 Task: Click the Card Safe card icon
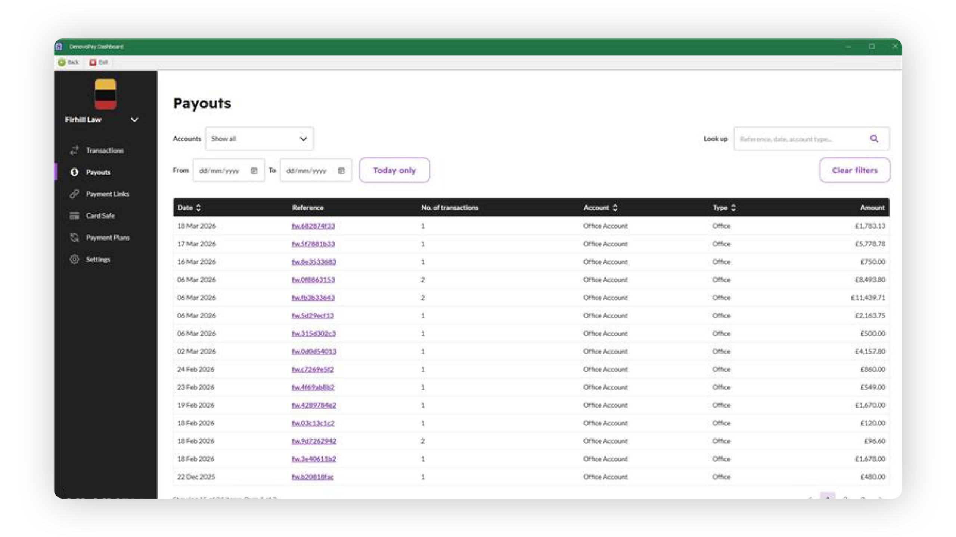coord(74,216)
